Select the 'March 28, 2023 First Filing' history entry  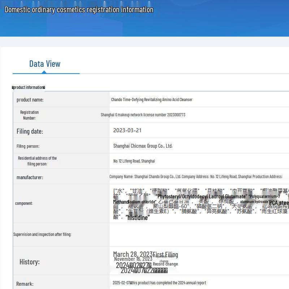pos(146,254)
